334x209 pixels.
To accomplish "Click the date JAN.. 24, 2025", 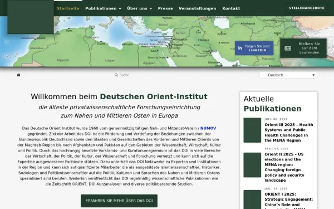I will click(276, 189).
